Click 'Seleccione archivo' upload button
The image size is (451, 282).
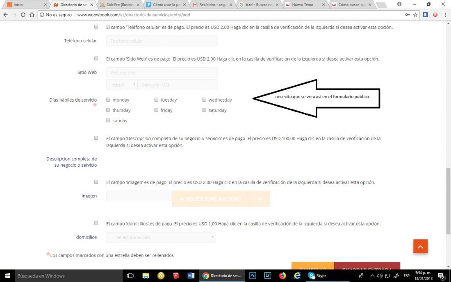(x=211, y=199)
